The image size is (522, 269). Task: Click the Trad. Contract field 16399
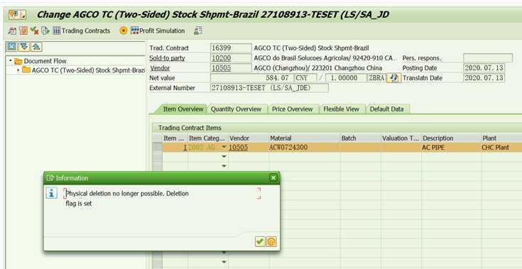[231, 48]
